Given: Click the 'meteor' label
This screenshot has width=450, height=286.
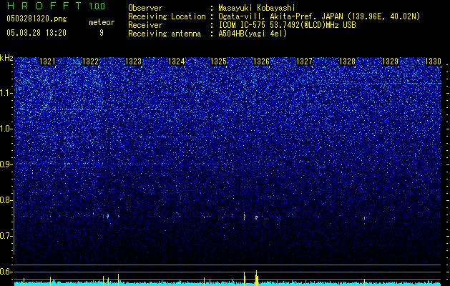Looking at the screenshot, I should tap(102, 22).
